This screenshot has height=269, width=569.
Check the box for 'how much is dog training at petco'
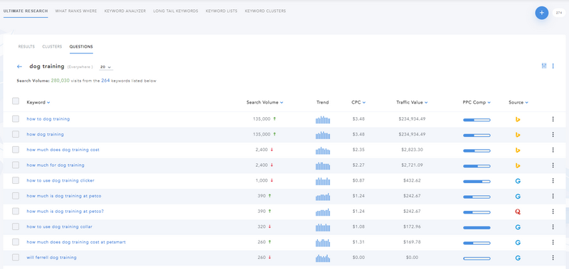pyautogui.click(x=16, y=195)
